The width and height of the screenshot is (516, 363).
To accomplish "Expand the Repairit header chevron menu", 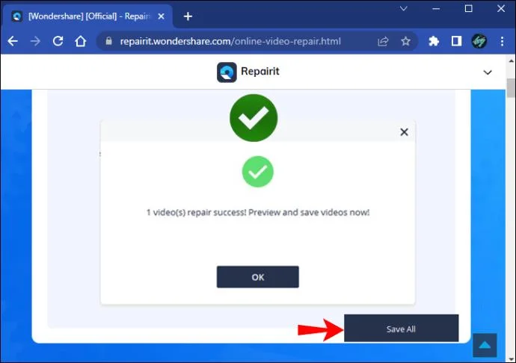I will [x=488, y=72].
